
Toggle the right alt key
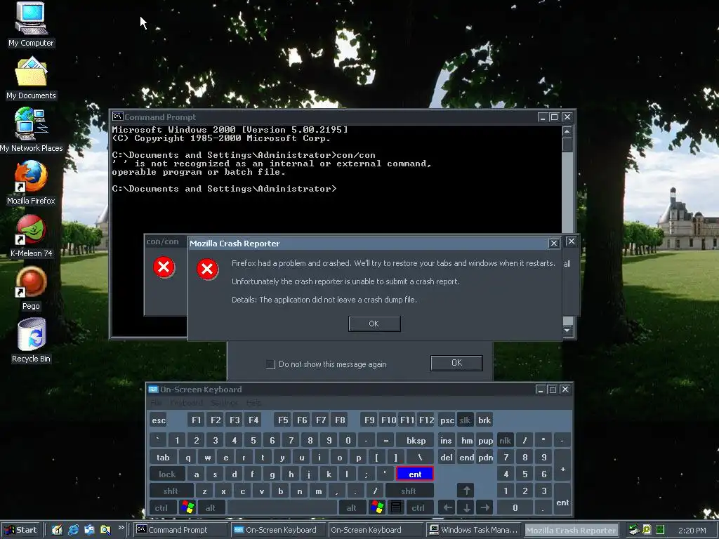click(x=352, y=508)
